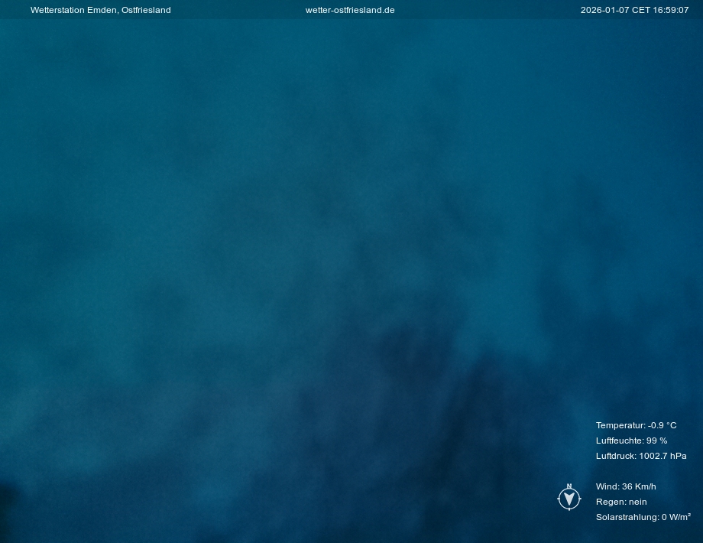Viewport: 703px width, 543px height.
Task: Click the Wind label
Action: click(607, 486)
